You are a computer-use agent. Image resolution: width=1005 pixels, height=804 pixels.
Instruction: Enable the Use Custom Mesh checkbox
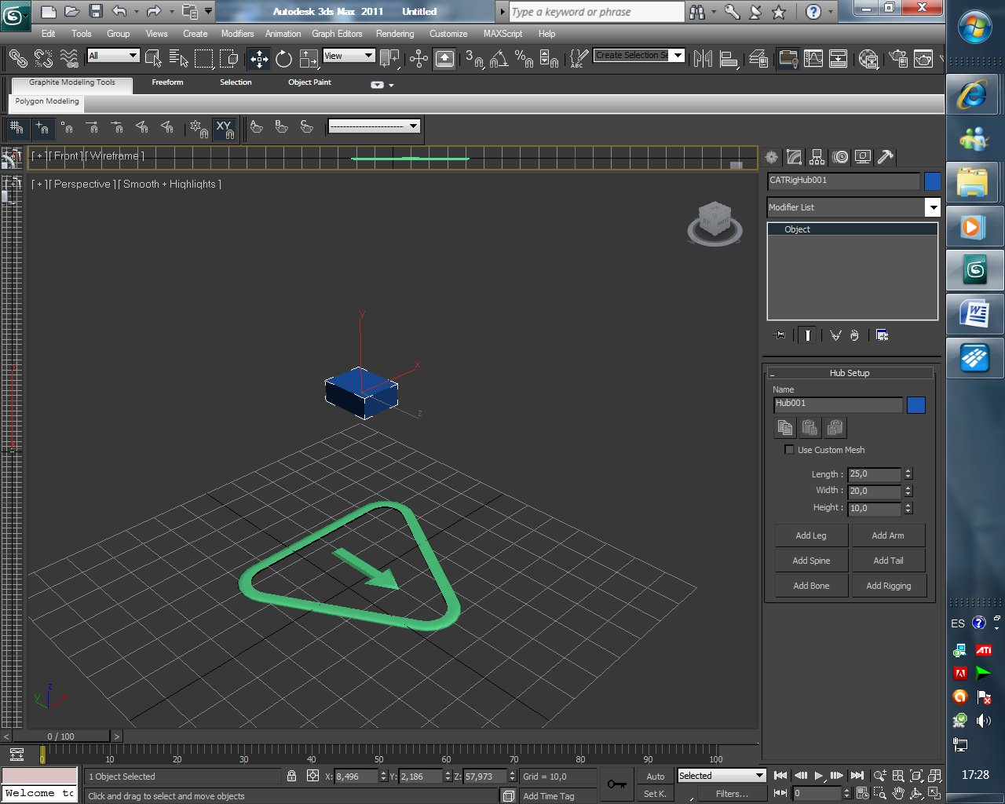click(789, 450)
